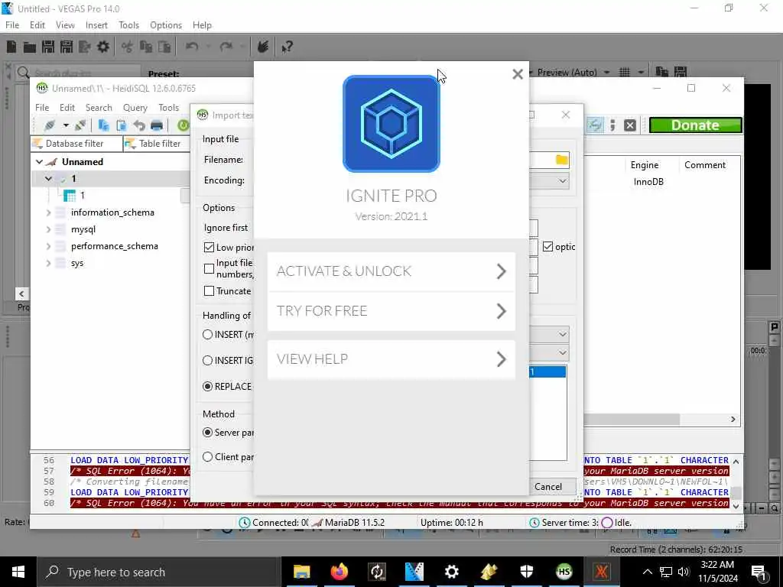Expand mysql database node
This screenshot has width=783, height=587.
tap(48, 229)
